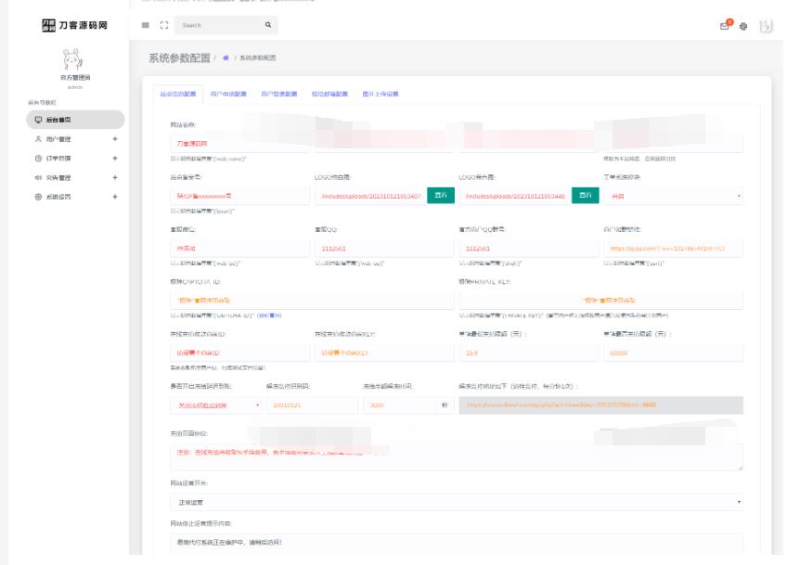
Task: Click the logout icon at top right
Action: (x=766, y=25)
